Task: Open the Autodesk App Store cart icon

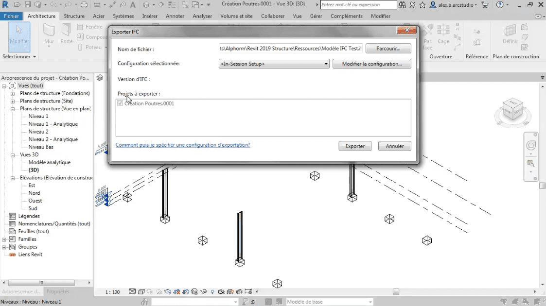Action: [485, 5]
